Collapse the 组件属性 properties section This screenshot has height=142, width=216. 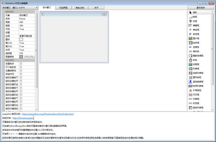pyautogui.click(x=4, y=12)
